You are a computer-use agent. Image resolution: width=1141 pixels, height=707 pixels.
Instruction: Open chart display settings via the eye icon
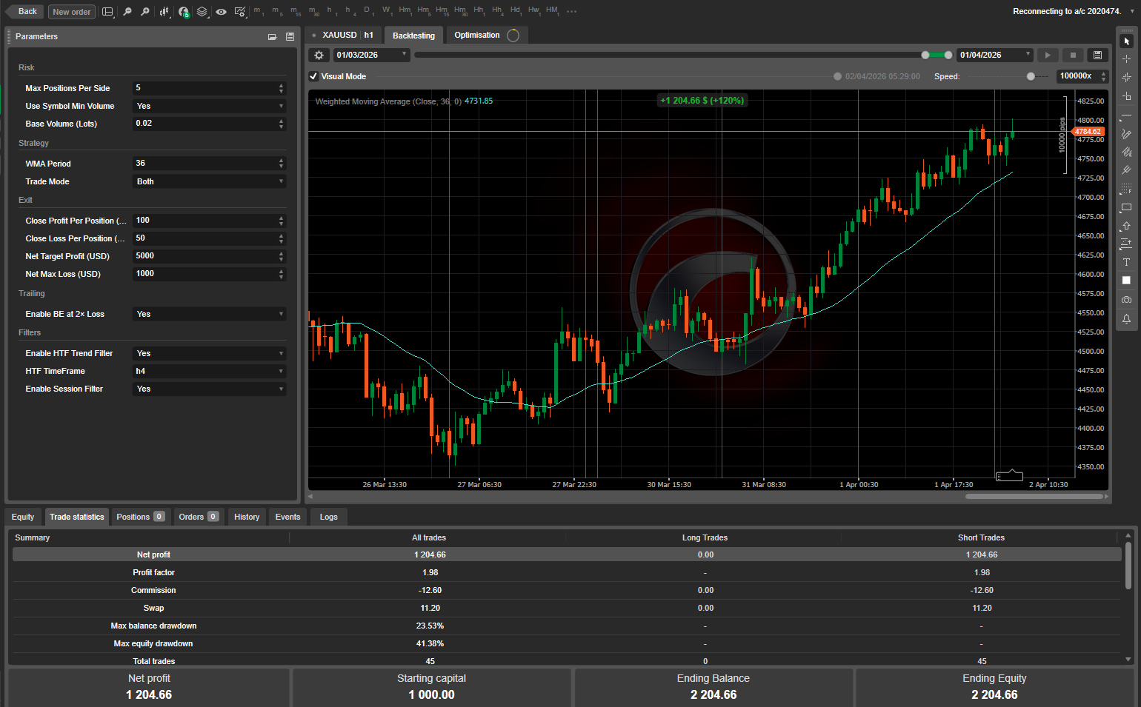point(219,11)
